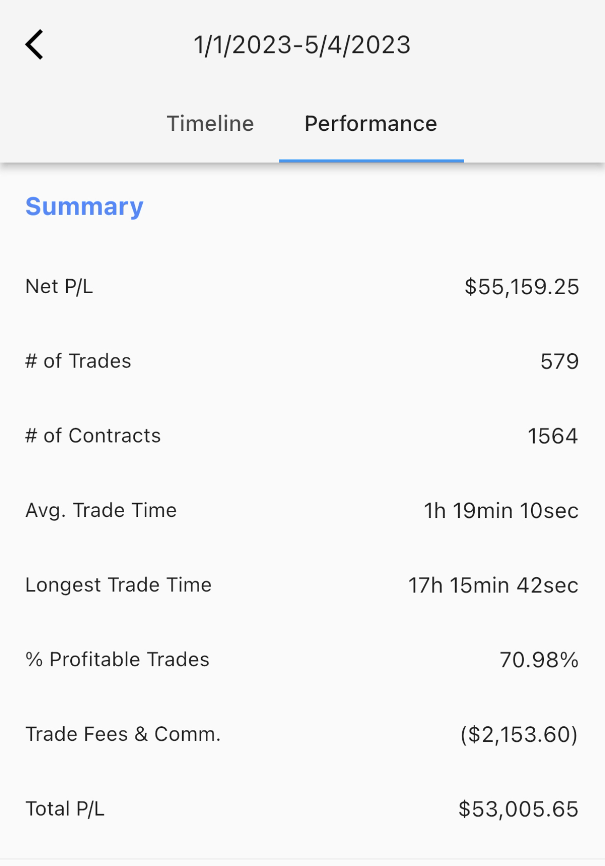The height and width of the screenshot is (866, 605).
Task: Switch to the Timeline tab
Action: click(x=210, y=124)
